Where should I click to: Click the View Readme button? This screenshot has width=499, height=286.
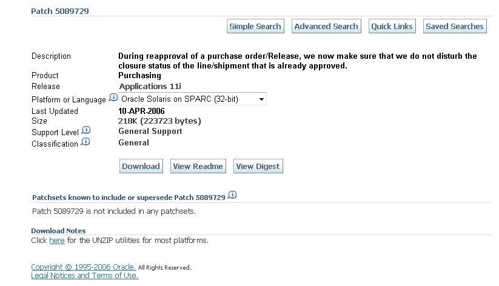(x=198, y=166)
